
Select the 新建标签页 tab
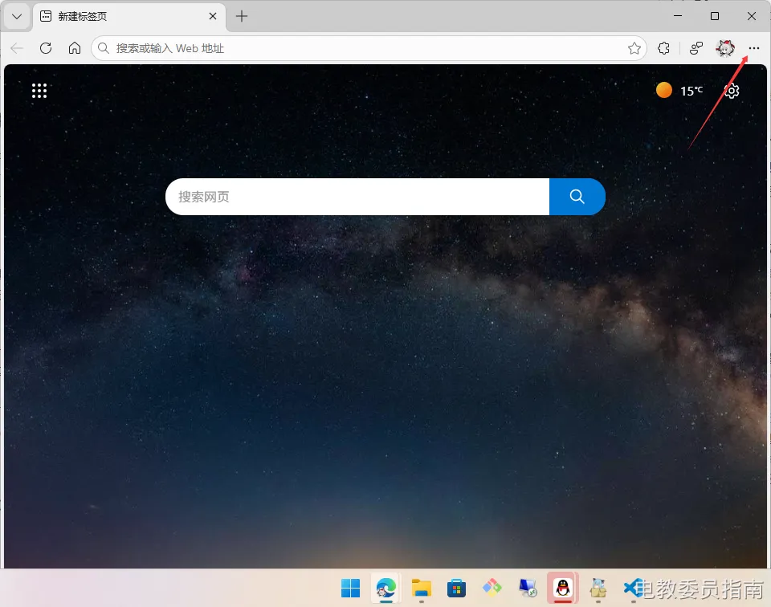120,16
